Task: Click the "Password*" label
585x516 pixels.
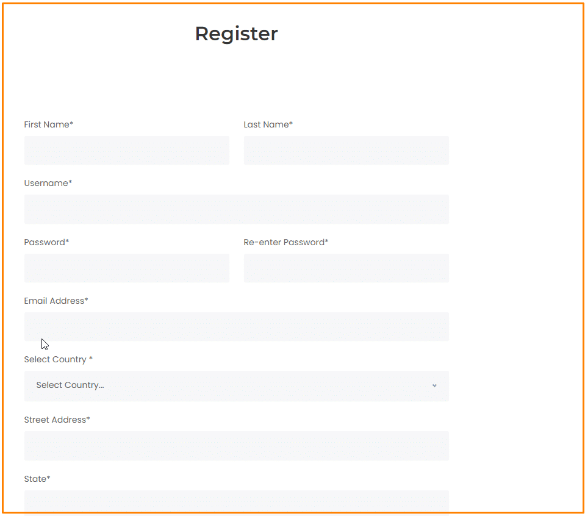Action: pyautogui.click(x=47, y=242)
